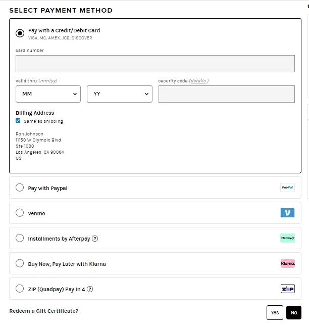Click the ZIP (Quadpay) Pay in 4 label
The height and width of the screenshot is (327, 309).
tap(57, 290)
